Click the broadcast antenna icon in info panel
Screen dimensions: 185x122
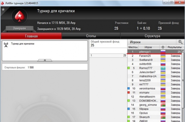click(6, 45)
